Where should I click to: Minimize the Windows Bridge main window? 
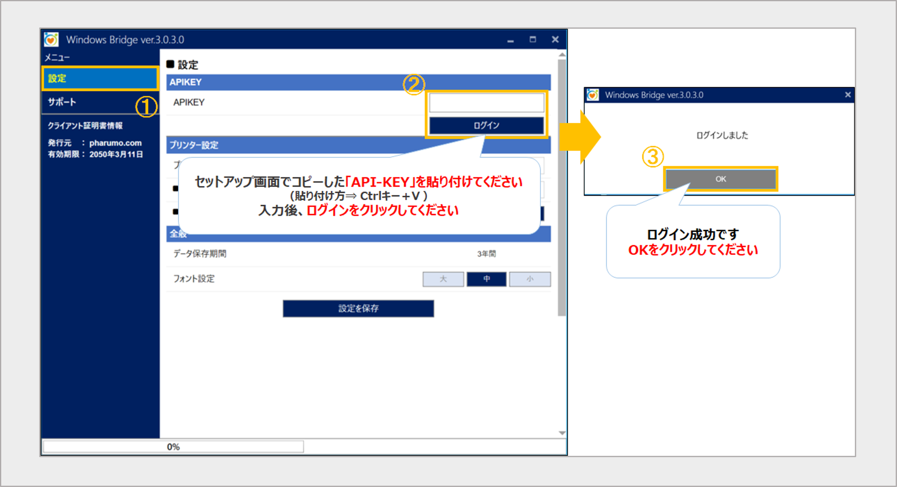tap(511, 40)
